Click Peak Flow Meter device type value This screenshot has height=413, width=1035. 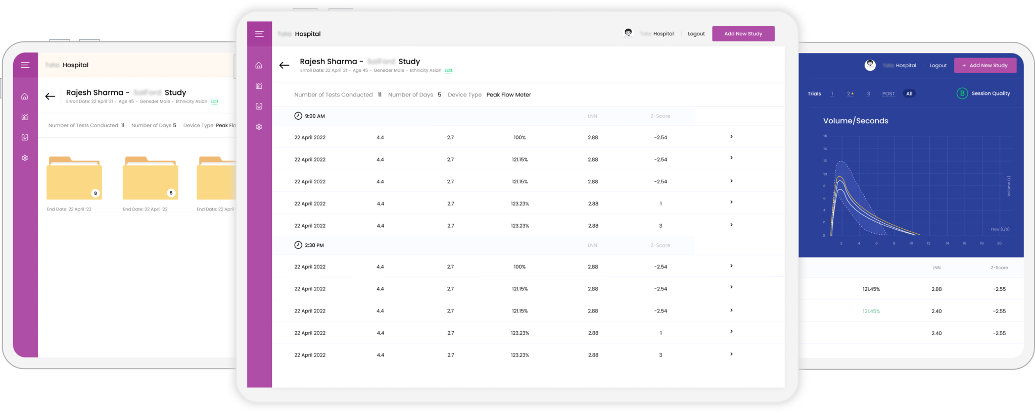508,94
